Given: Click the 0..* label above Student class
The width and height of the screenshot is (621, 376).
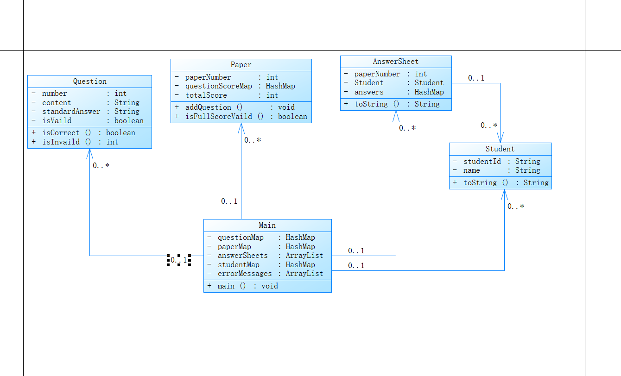Looking at the screenshot, I should pos(489,125).
